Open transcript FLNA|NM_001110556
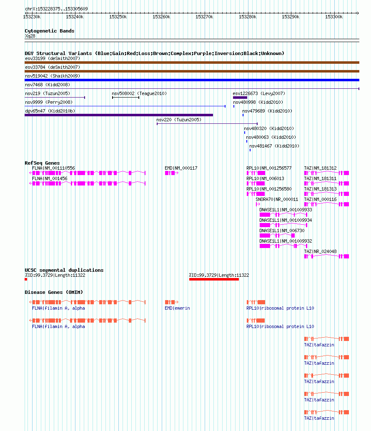Viewport: 371px width, 431px height. 88,173
